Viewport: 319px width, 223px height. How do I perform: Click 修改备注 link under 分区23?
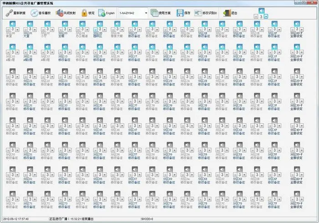(x=65, y=85)
